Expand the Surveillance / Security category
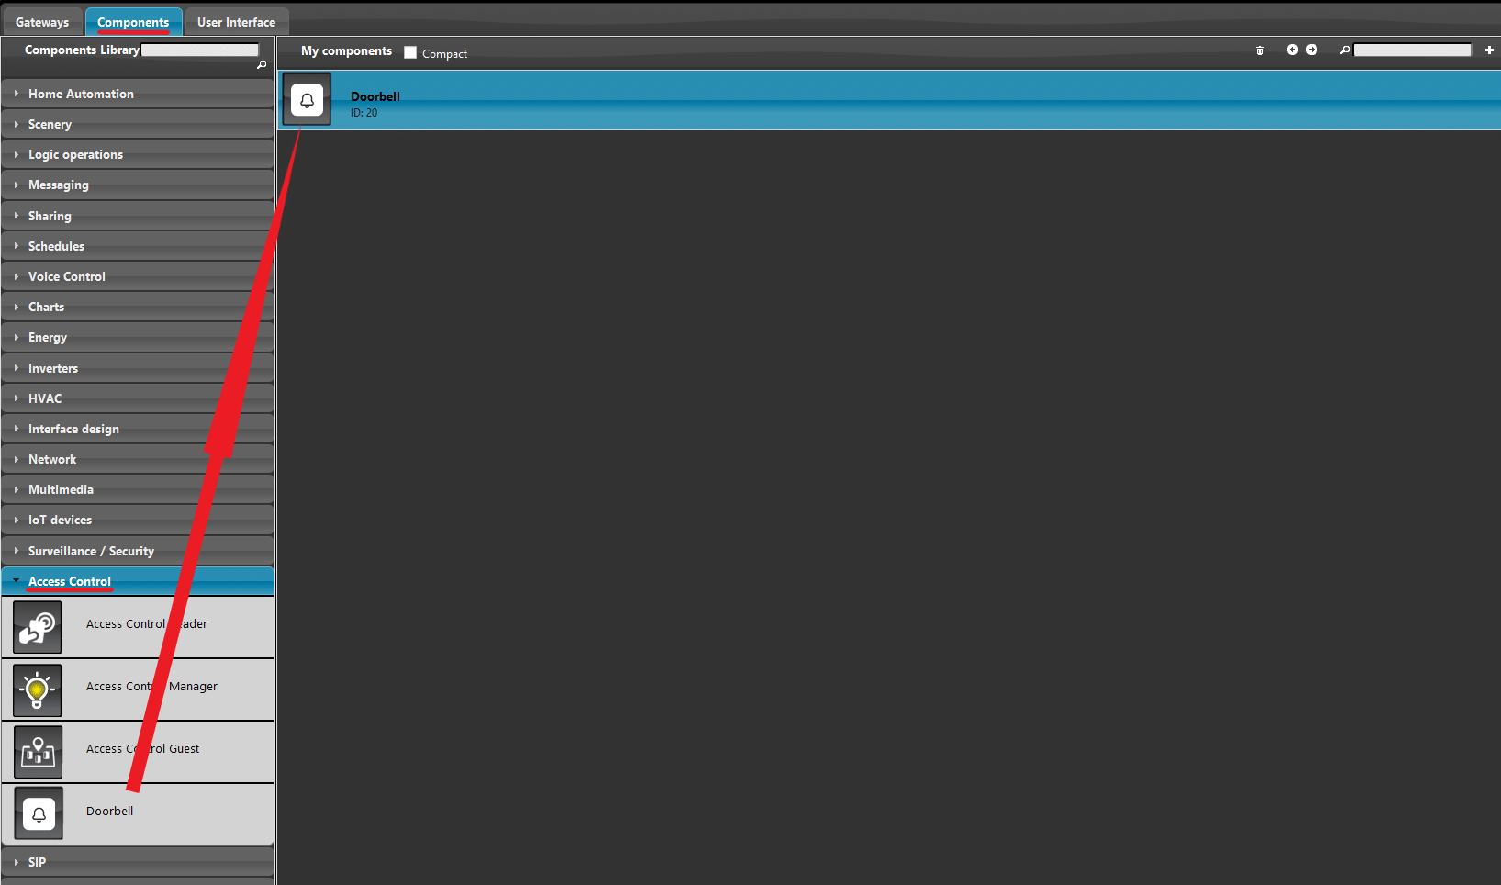The width and height of the screenshot is (1501, 885). coord(138,551)
